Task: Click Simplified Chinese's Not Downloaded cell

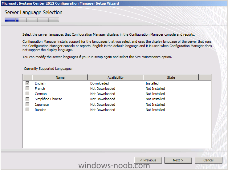Action: point(103,99)
